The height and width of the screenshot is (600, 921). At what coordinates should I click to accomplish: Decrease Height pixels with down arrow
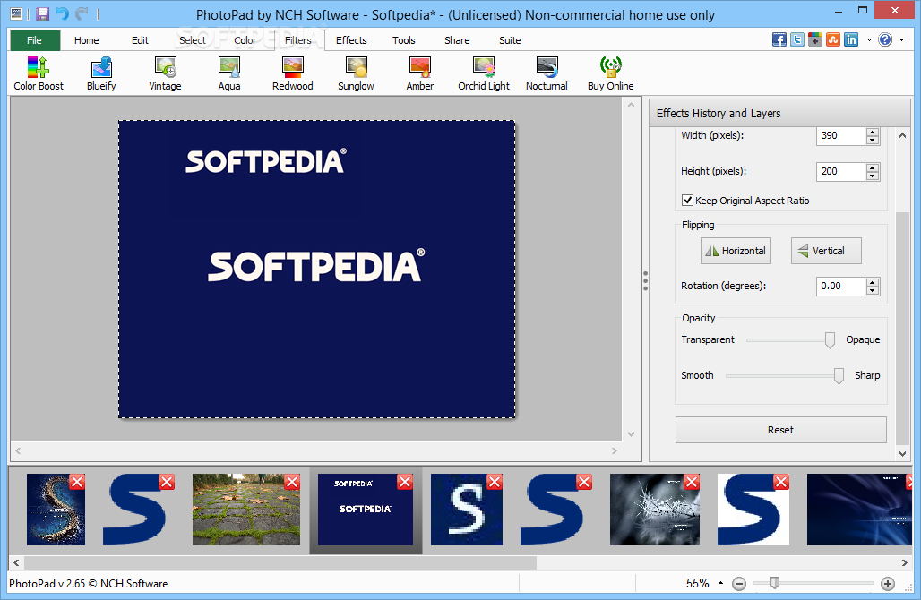coord(873,176)
